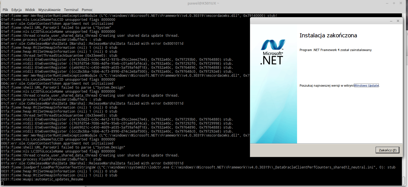Click the 'Program .NET Framework 4' message text
Image resolution: width=408 pixels, height=187 pixels.
336,50
